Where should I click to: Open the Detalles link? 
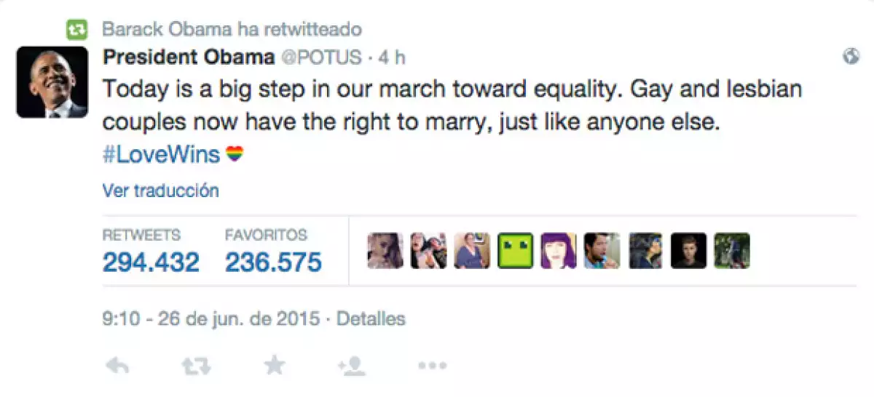[x=371, y=318]
